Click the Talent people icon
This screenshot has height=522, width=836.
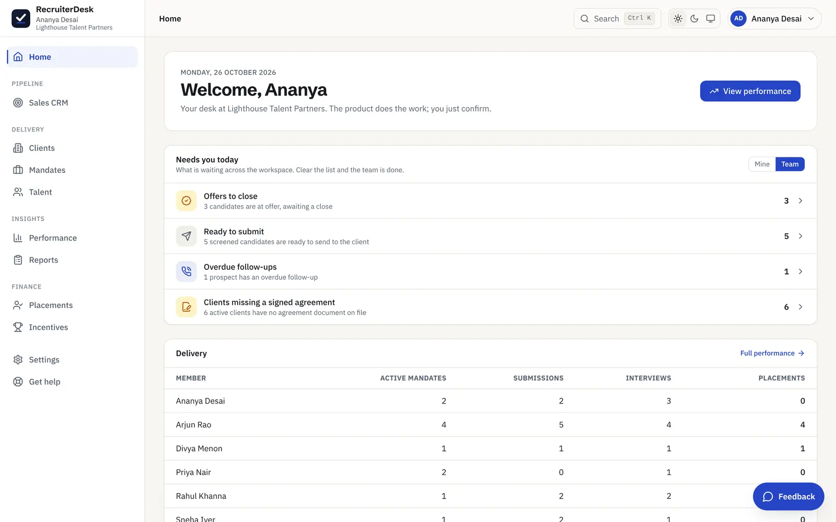18,192
